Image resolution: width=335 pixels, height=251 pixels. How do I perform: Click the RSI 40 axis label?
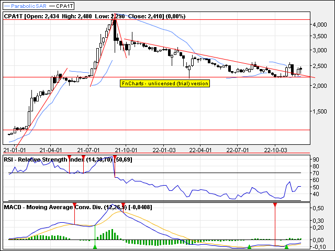coord(316,194)
